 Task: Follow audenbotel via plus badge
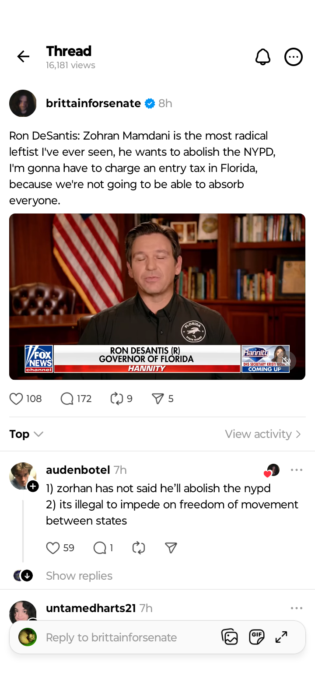33,486
